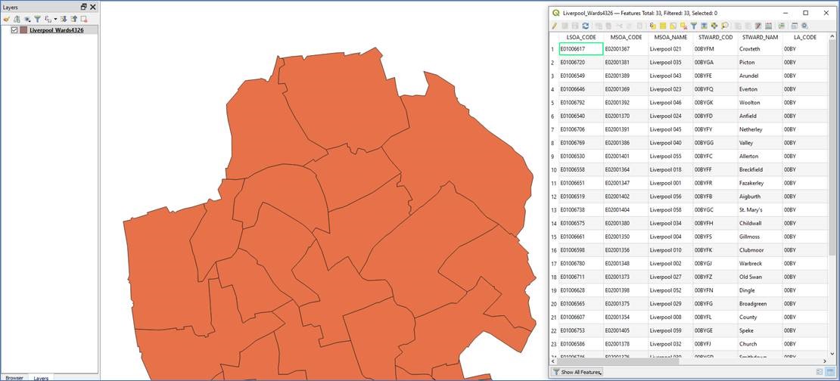The height and width of the screenshot is (381, 840).
Task: Click cell E02001389 in Arundel row
Action: click(x=626, y=76)
